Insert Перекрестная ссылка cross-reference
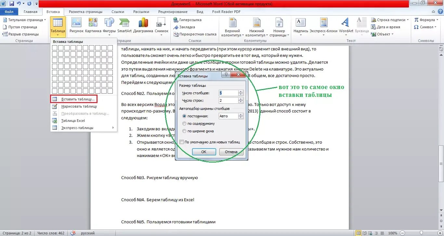The height and width of the screenshot is (236, 444). pos(195,34)
